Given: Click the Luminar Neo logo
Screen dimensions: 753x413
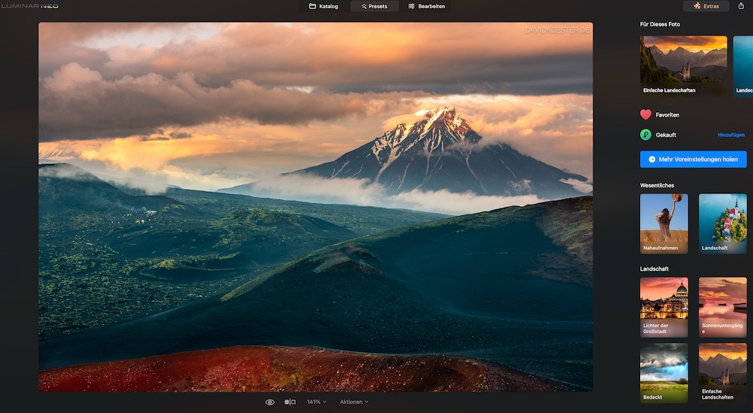Looking at the screenshot, I should [30, 6].
